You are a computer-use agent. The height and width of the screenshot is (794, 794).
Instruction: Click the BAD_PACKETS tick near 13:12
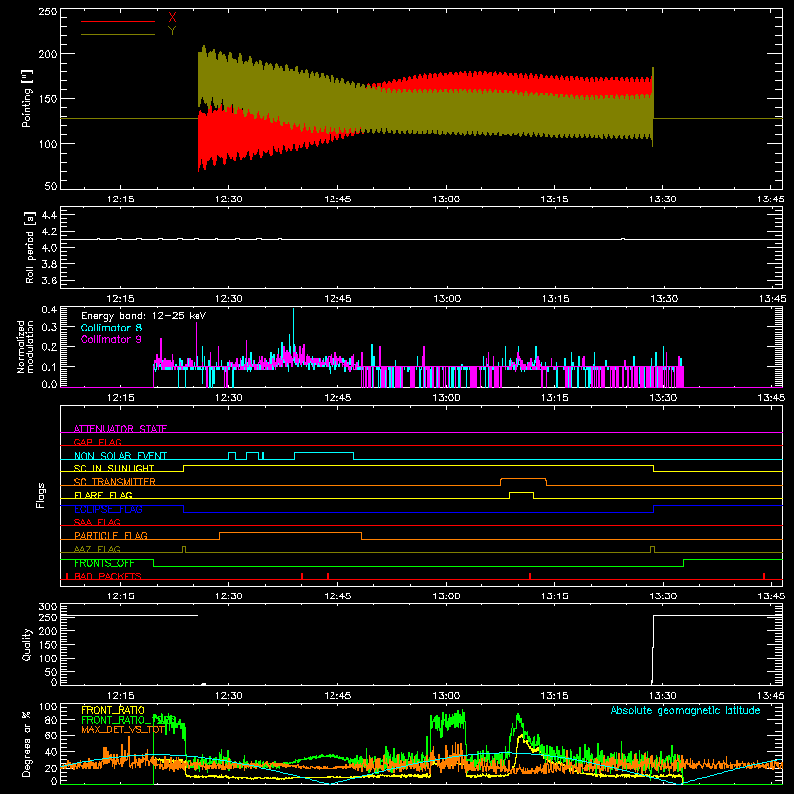[x=530, y=576]
